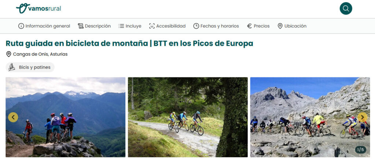Click the info circle icon
The width and height of the screenshot is (375, 161).
(21, 26)
